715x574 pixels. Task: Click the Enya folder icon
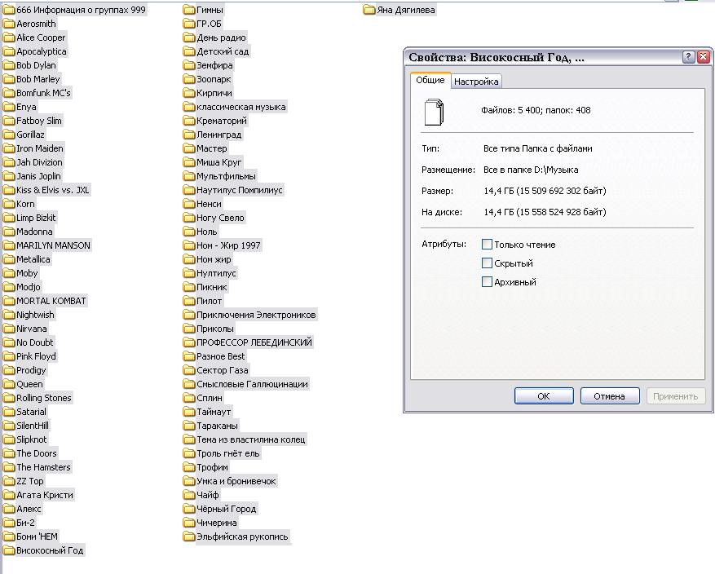point(9,107)
